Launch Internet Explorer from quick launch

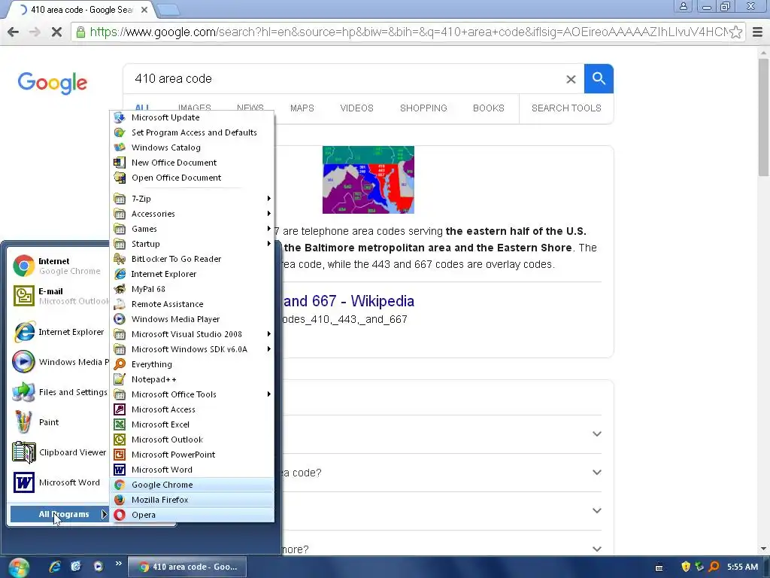pyautogui.click(x=54, y=567)
